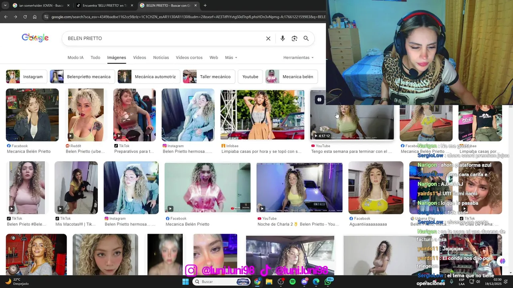
Task: Open the Reddit 'Belen Prietto (u/be...' thumbnail
Action: 86,115
